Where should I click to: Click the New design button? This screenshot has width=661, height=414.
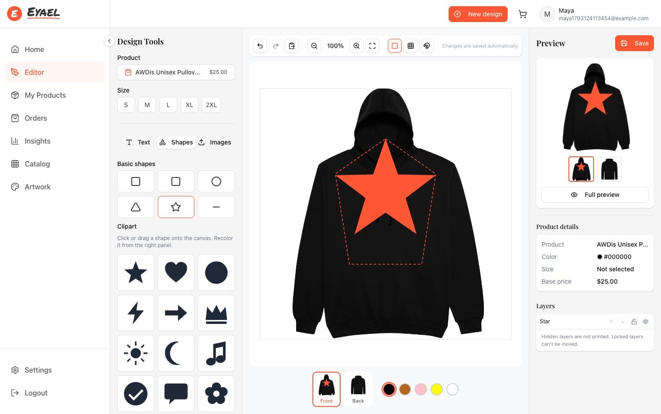478,14
